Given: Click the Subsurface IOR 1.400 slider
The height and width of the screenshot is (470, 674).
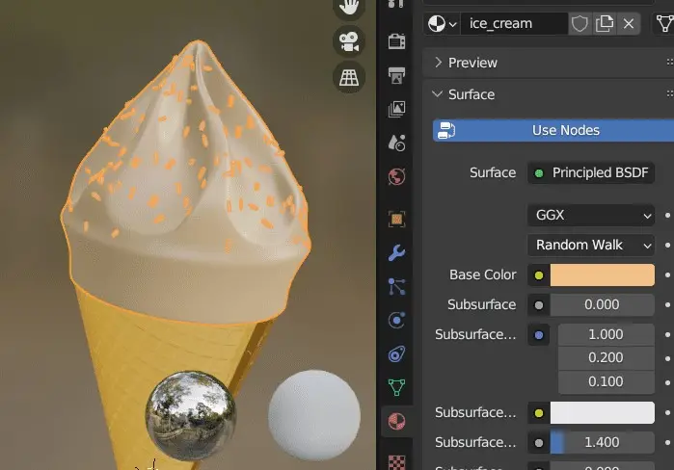Looking at the screenshot, I should 603,442.
